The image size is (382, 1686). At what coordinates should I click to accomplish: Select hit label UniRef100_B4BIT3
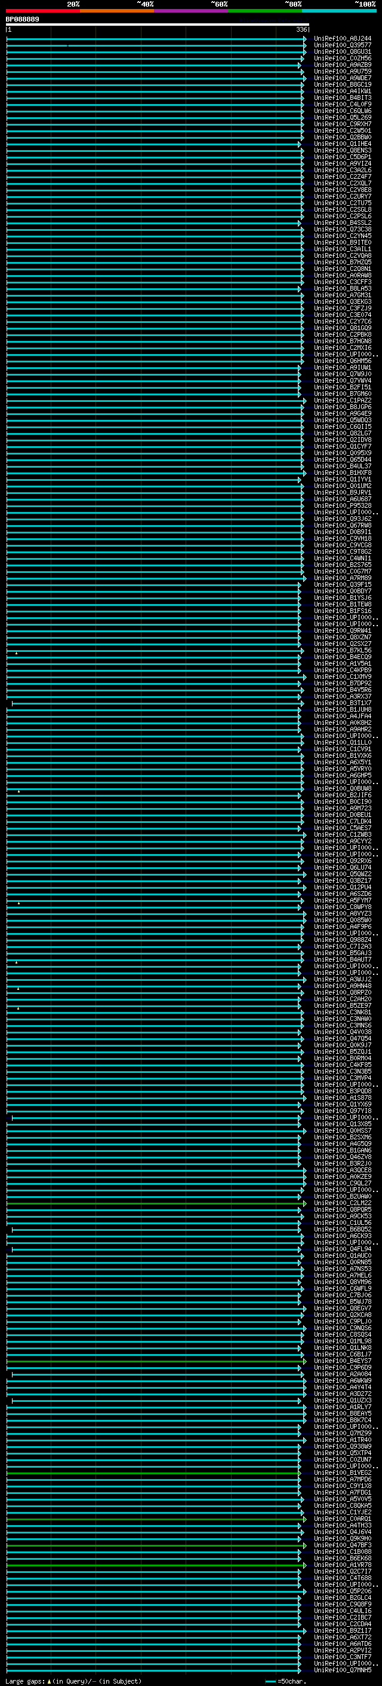(x=343, y=97)
